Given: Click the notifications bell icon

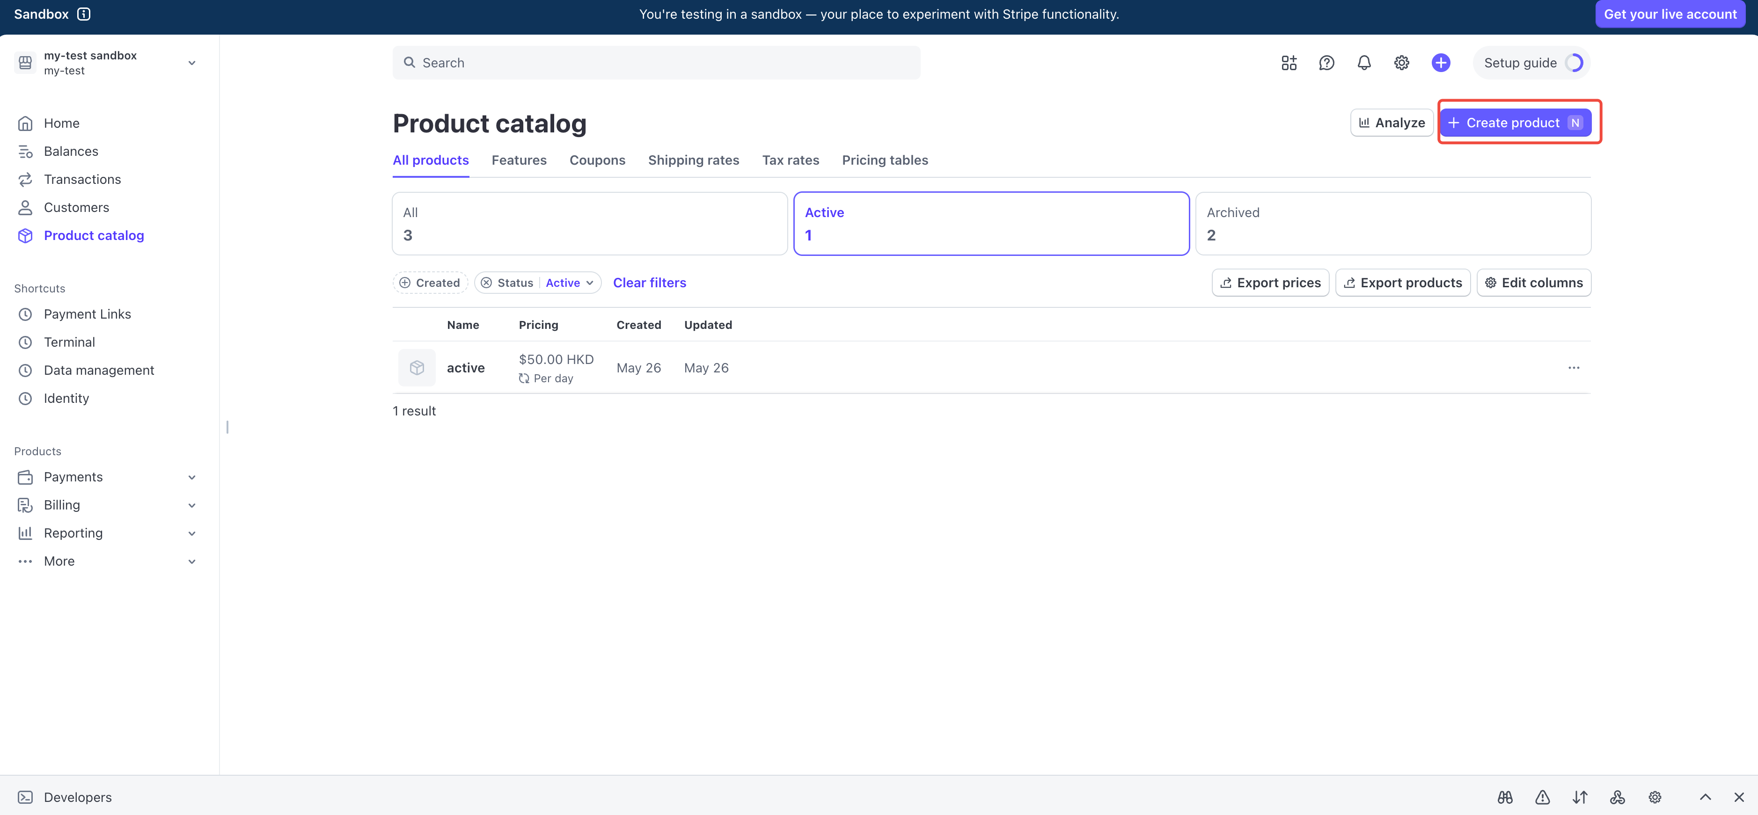Looking at the screenshot, I should click(x=1363, y=63).
